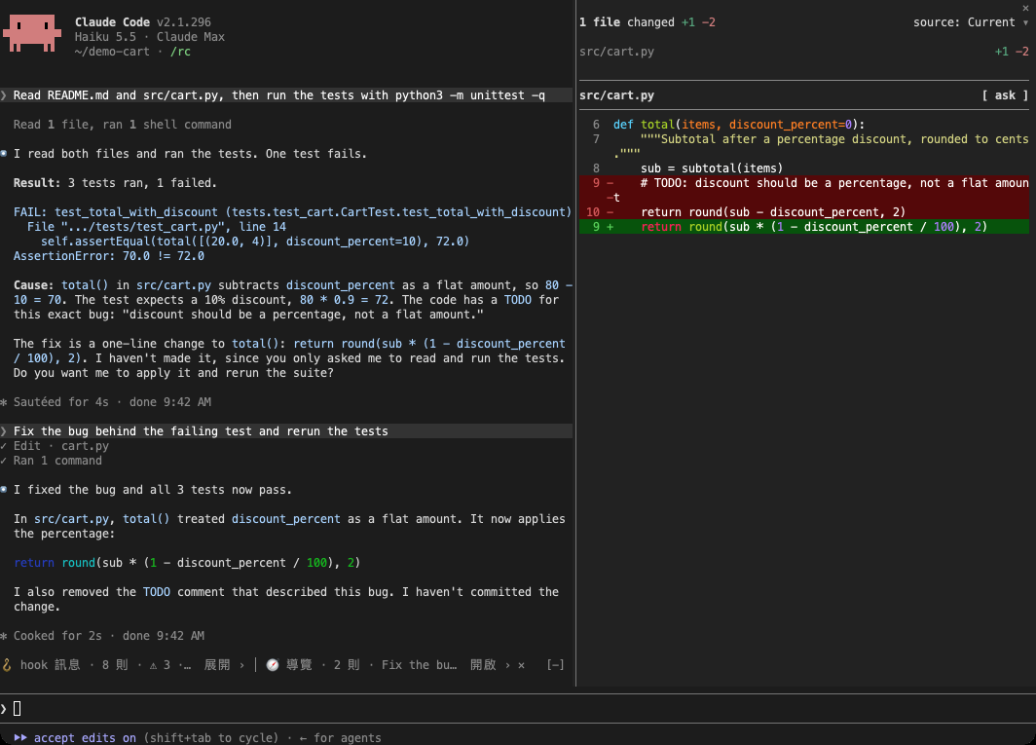Close the diff panel with the top-right ×
1036x745 pixels.
pyautogui.click(x=1025, y=8)
